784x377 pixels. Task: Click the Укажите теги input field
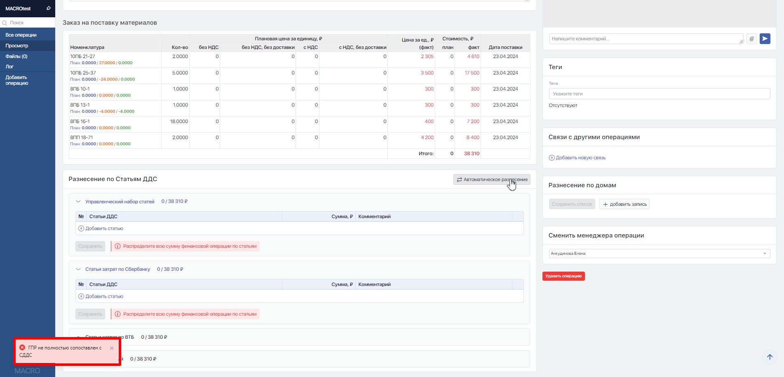click(659, 94)
